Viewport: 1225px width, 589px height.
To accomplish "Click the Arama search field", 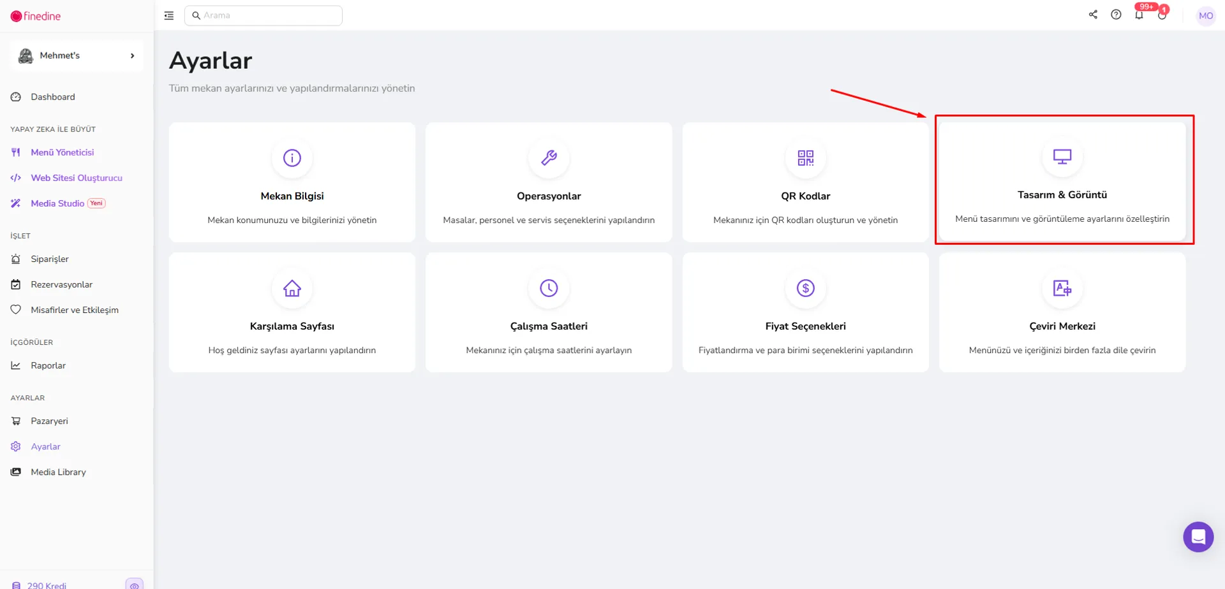I will (x=264, y=15).
